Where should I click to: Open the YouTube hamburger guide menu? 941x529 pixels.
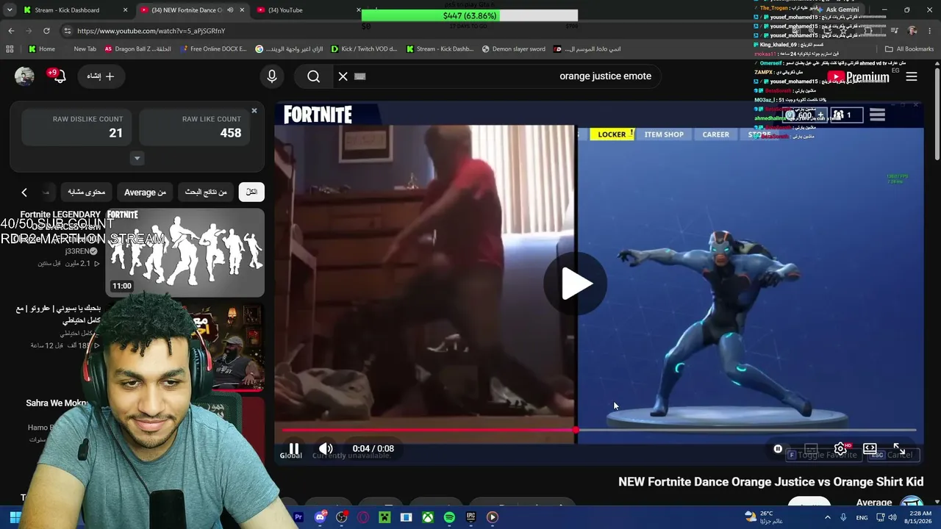(912, 76)
